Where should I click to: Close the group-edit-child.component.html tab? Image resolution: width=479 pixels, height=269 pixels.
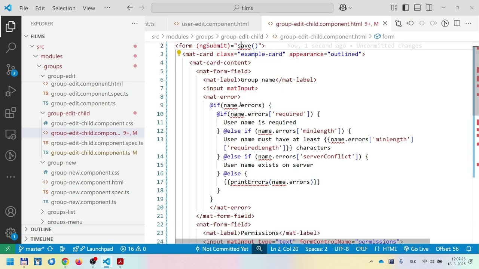(385, 24)
